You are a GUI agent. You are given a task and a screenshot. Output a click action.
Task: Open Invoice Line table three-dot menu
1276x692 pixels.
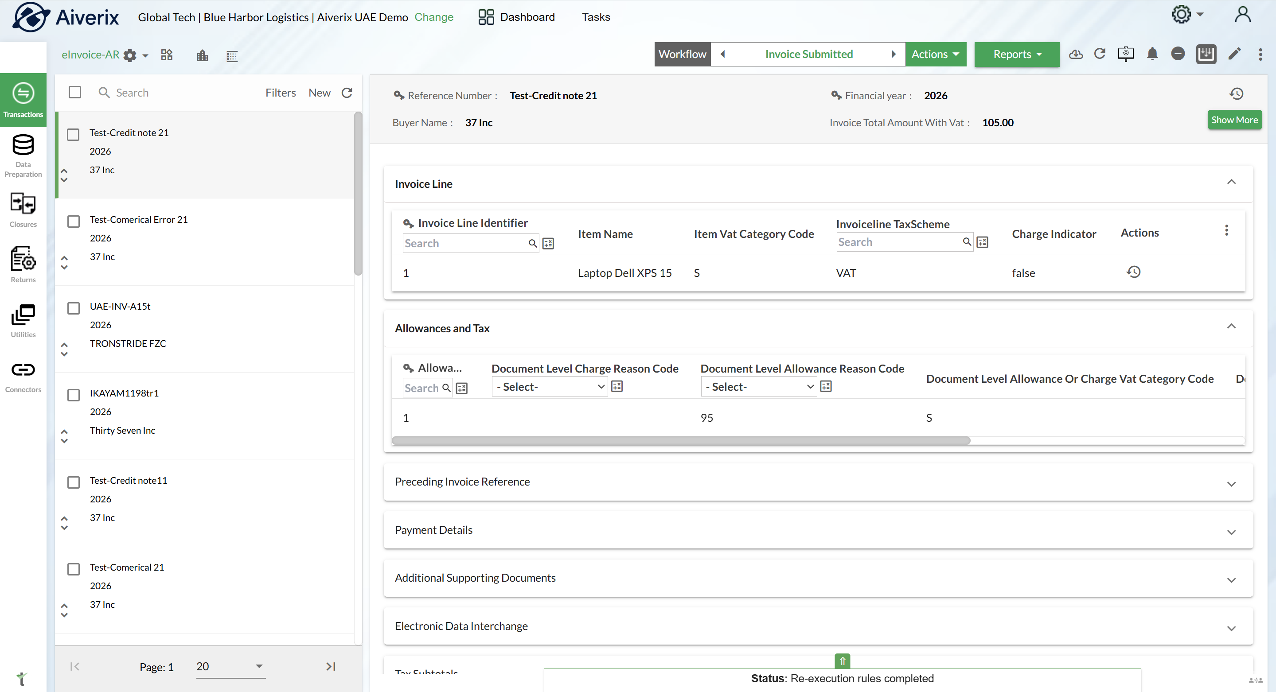point(1226,230)
